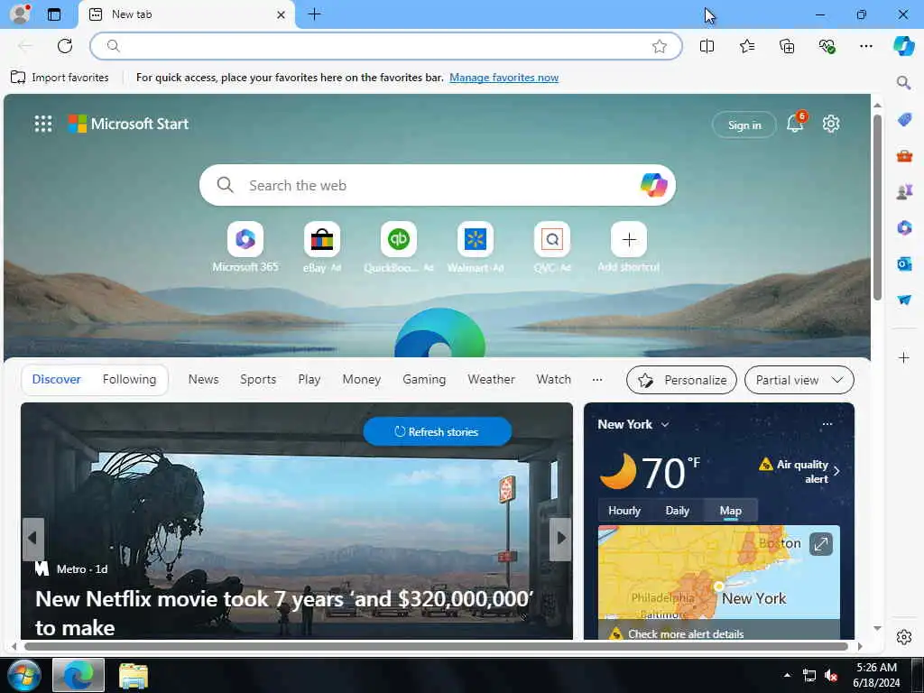The image size is (924, 693).
Task: Focus the browser address bar
Action: click(386, 46)
